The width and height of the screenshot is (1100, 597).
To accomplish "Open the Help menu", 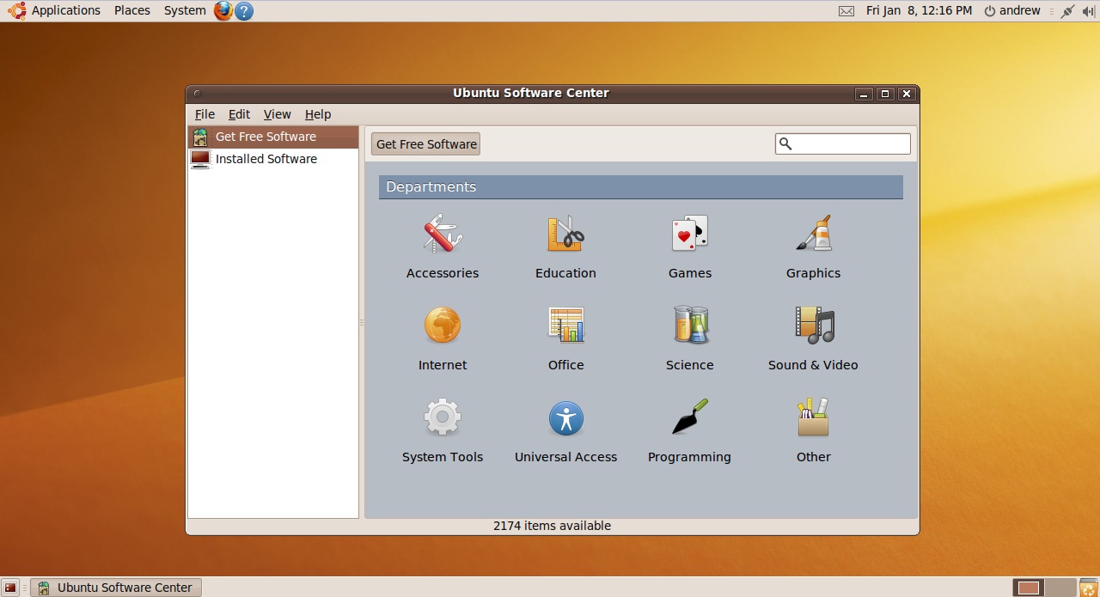I will (318, 114).
